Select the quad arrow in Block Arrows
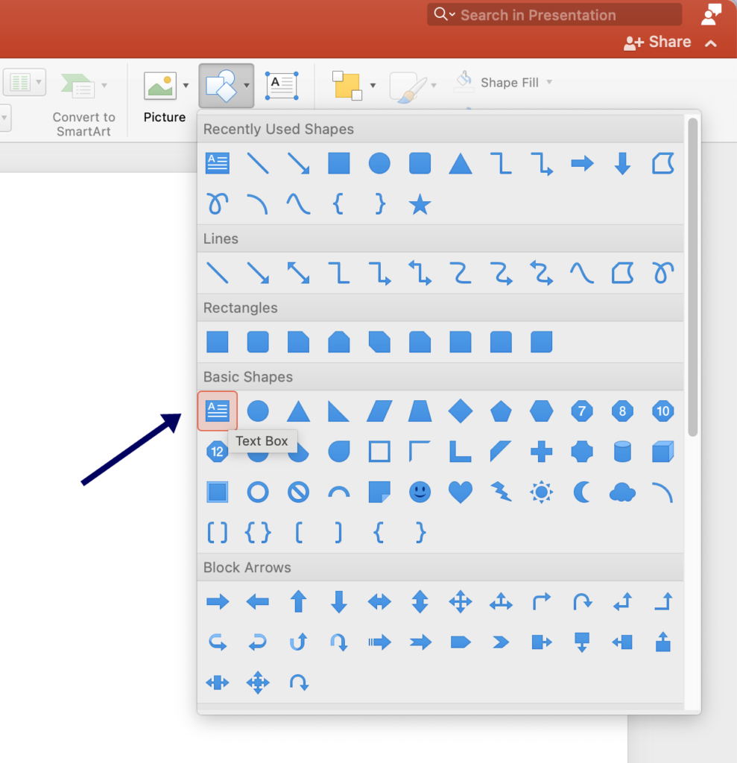The height and width of the screenshot is (763, 737). tap(461, 602)
